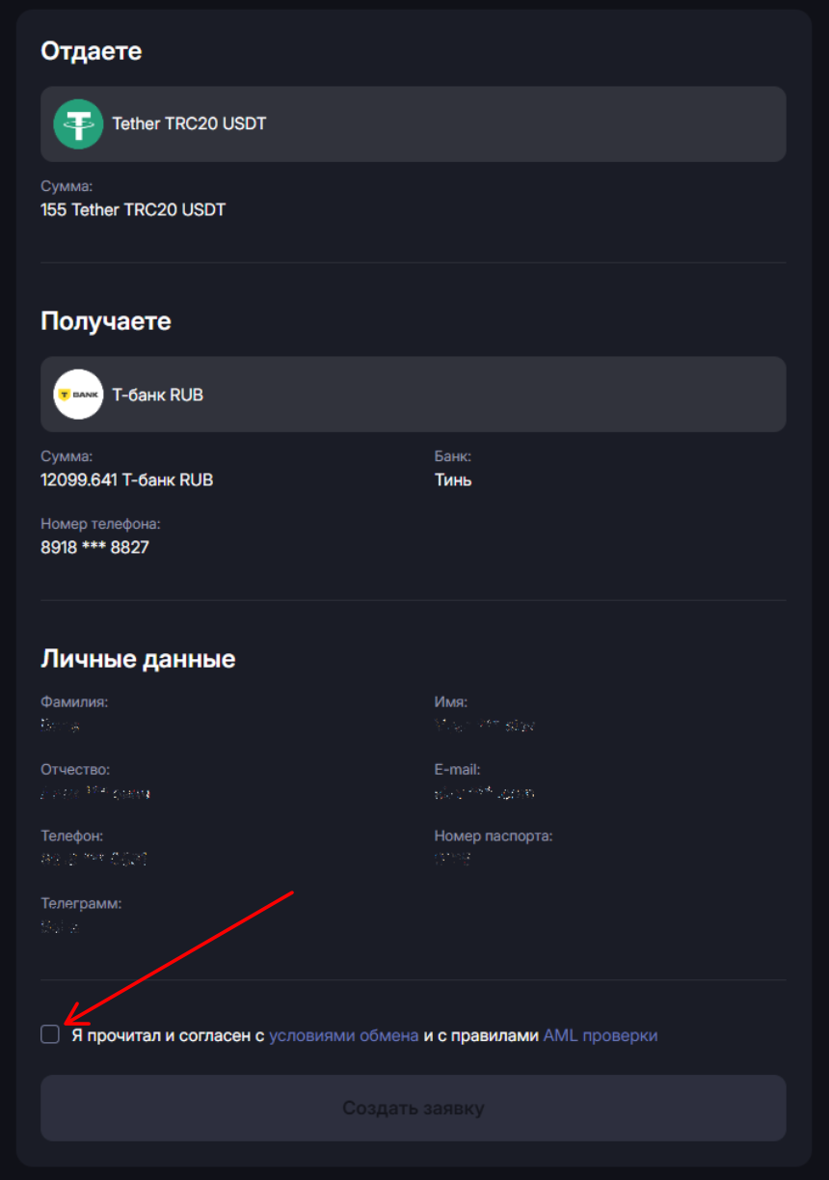This screenshot has height=1180, width=829.
Task: Tick the exchange terms agreement checkbox
Action: (x=50, y=1035)
